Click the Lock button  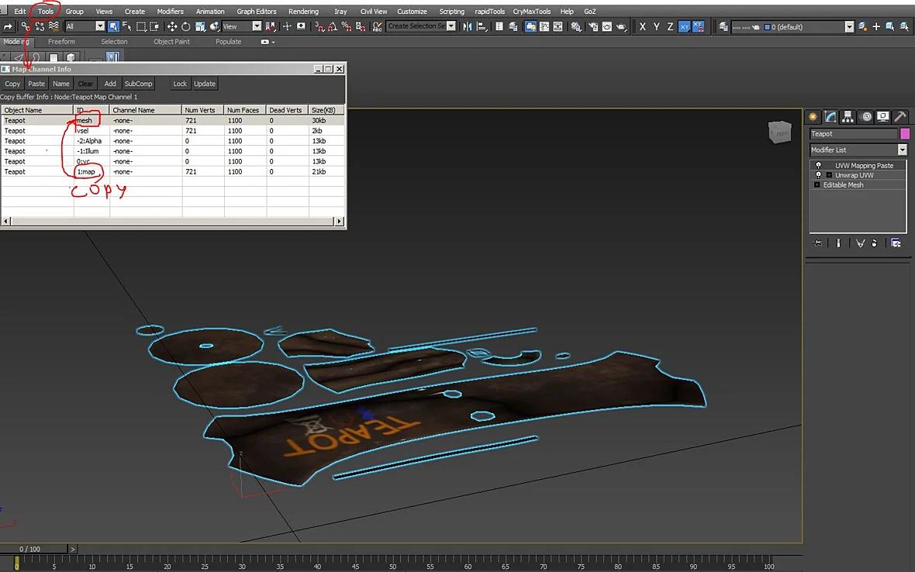tap(180, 84)
